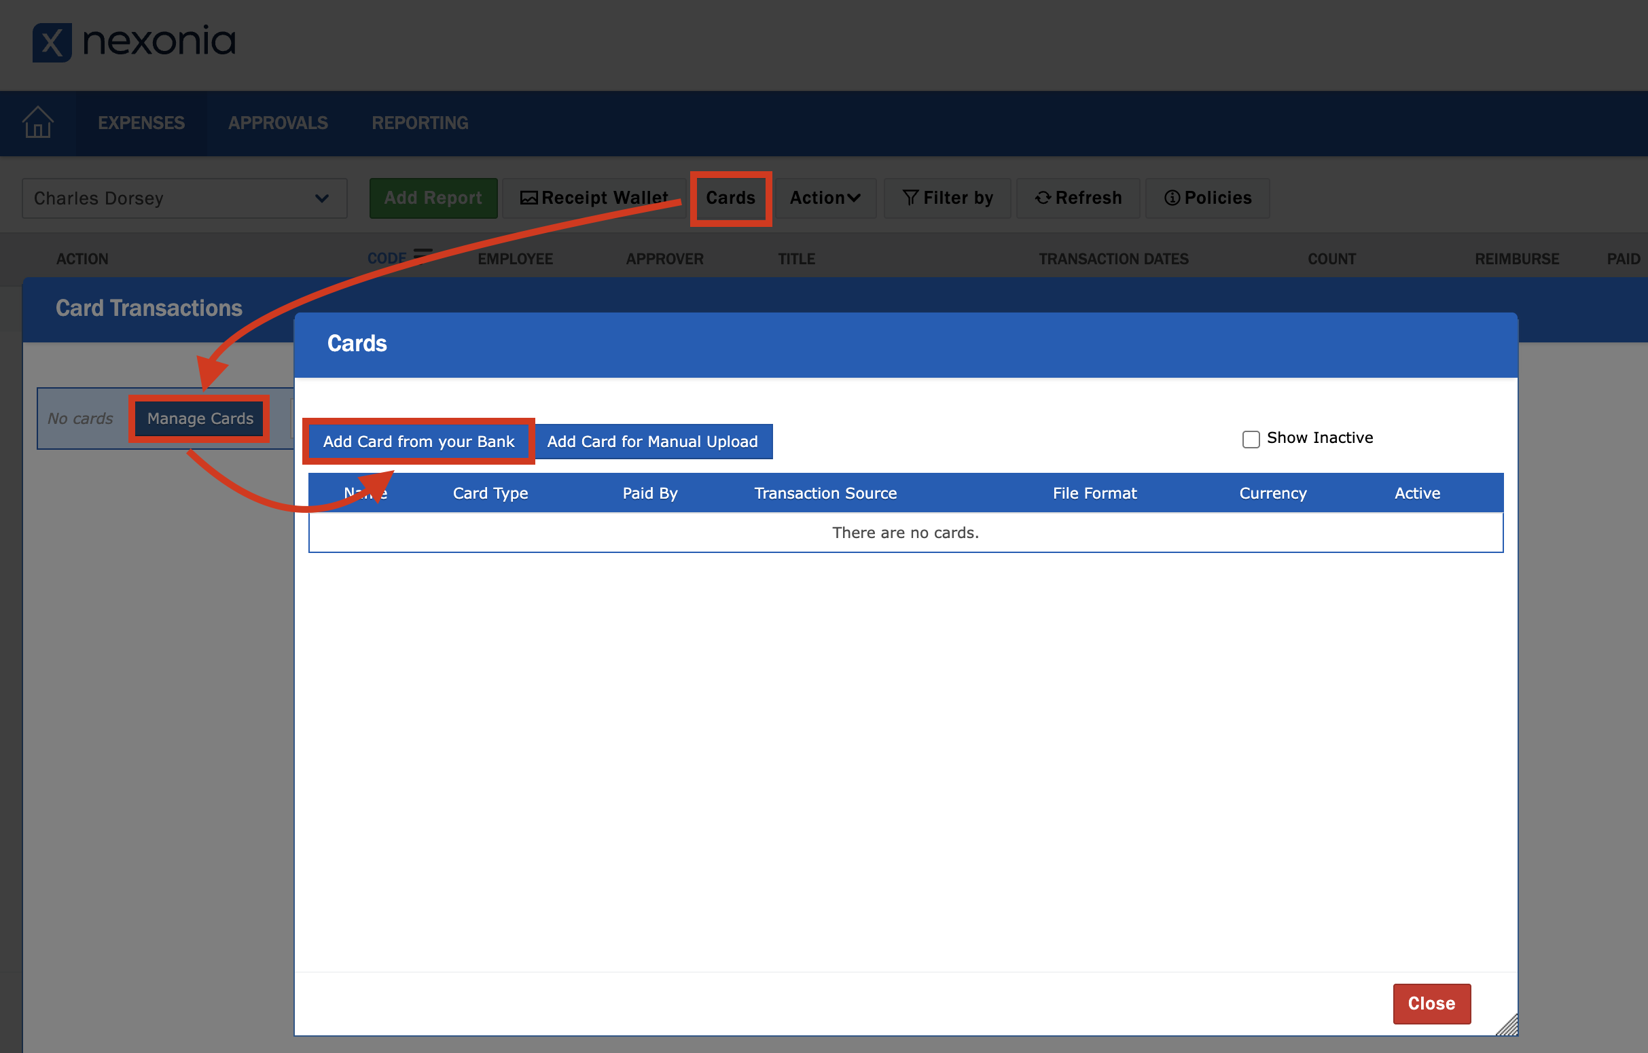
Task: Click Add Card for Manual Upload
Action: (652, 442)
